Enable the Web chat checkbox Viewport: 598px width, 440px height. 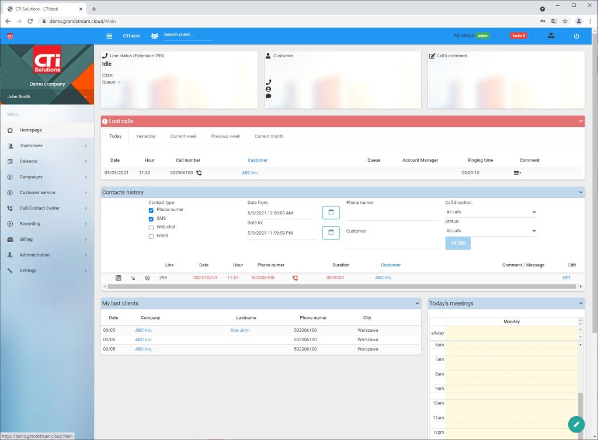point(151,227)
